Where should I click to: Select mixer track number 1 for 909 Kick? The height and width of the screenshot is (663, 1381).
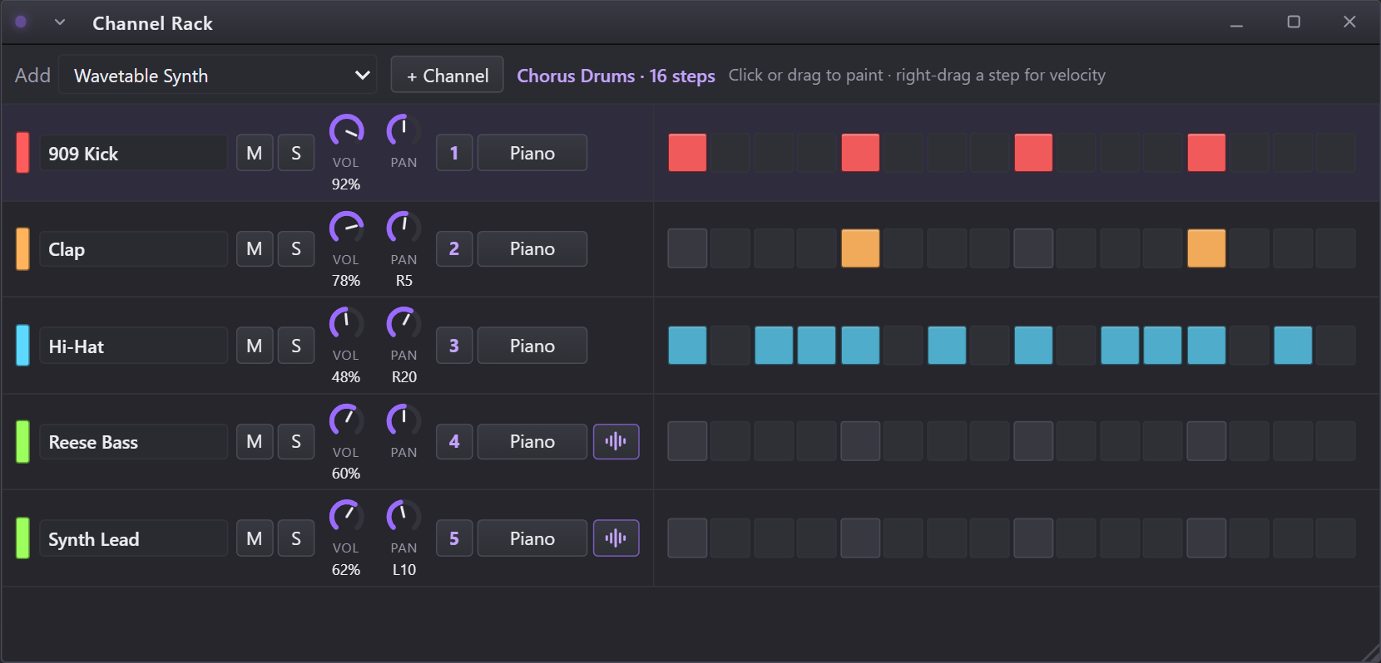pos(454,153)
